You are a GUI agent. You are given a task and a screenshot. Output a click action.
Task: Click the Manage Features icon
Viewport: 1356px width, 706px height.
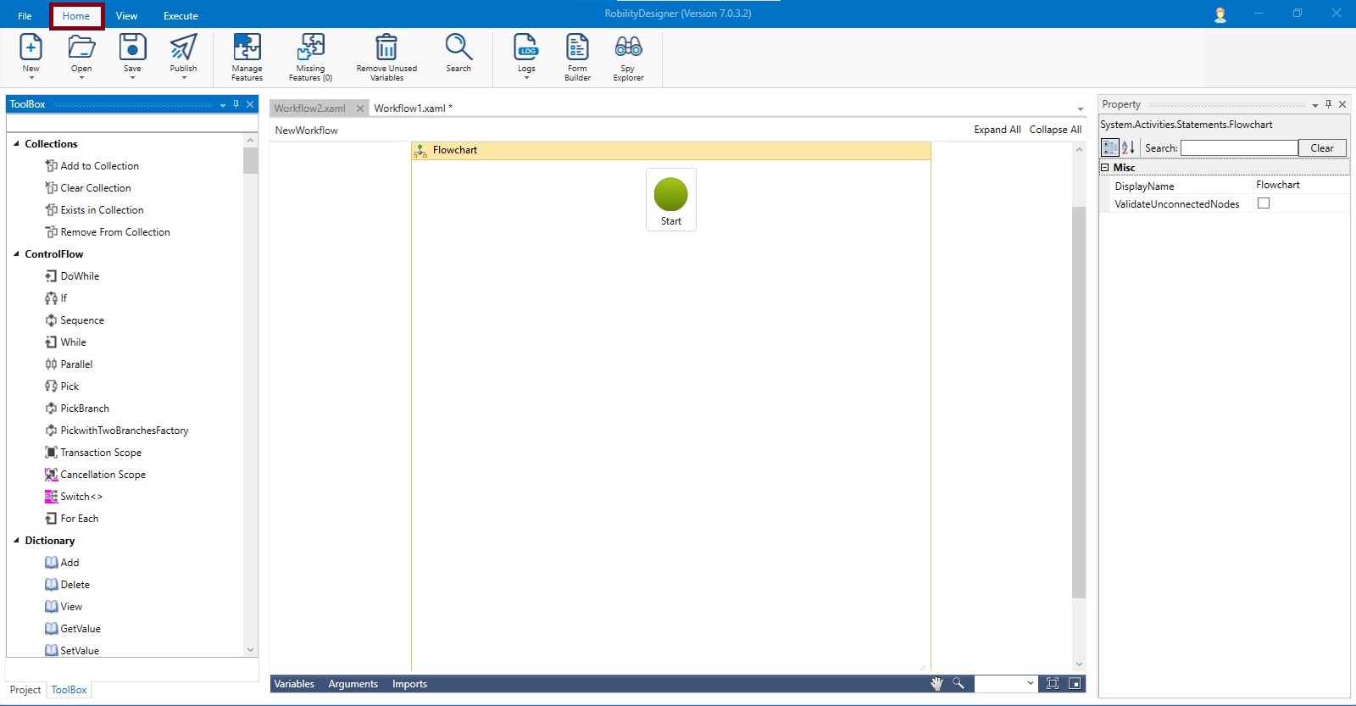click(x=247, y=48)
